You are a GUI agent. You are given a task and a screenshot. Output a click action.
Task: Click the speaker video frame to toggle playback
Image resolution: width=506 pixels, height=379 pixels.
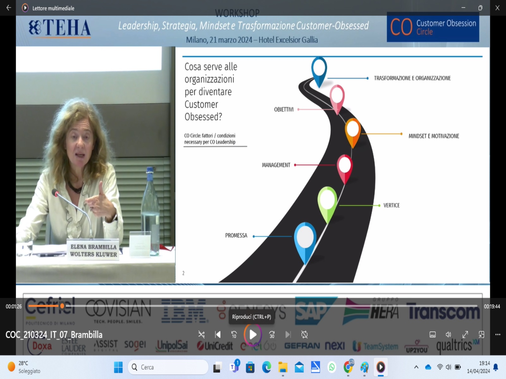[96, 164]
